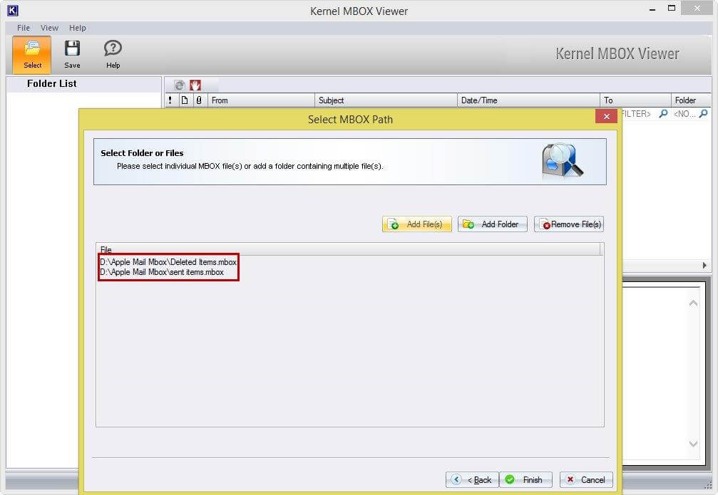Click the Cancel button
718x495 pixels.
click(x=586, y=479)
